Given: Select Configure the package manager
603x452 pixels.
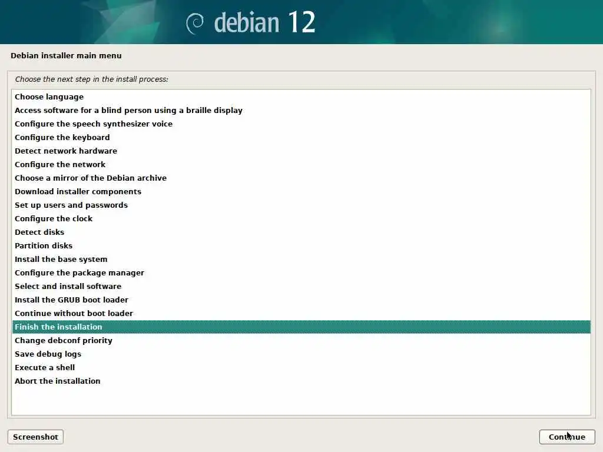Looking at the screenshot, I should (301, 272).
